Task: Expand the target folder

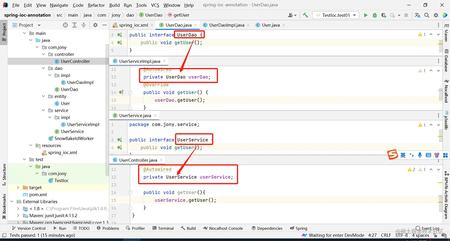Action: (18, 188)
